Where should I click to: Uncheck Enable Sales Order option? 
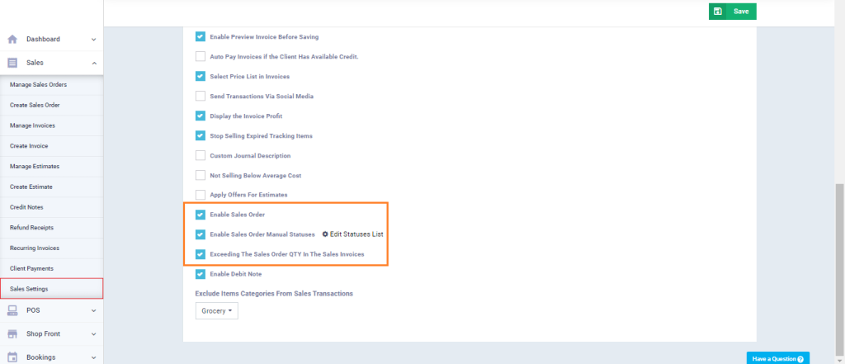pyautogui.click(x=201, y=215)
